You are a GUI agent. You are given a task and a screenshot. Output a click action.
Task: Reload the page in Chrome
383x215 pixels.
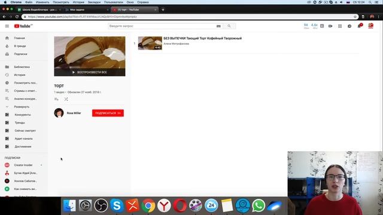point(17,17)
